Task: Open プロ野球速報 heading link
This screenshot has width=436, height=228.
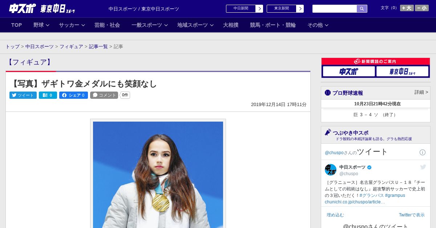Action: [x=348, y=93]
